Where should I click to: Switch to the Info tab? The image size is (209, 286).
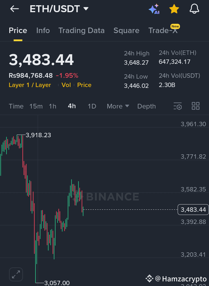pos(43,30)
